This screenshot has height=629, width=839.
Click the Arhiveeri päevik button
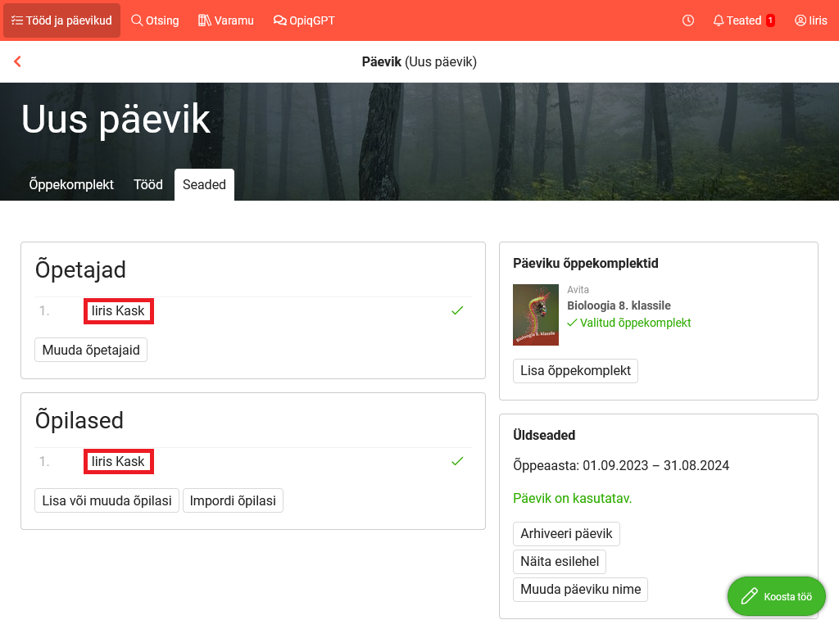566,533
